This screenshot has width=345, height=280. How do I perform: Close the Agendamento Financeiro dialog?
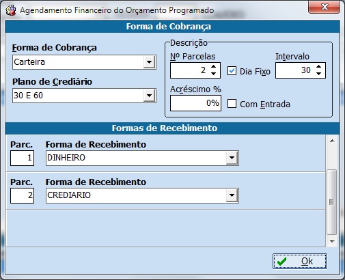[324, 7]
